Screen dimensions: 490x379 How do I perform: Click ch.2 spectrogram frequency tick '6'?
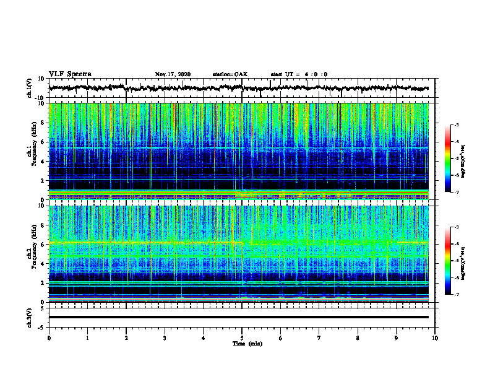[x=43, y=245]
